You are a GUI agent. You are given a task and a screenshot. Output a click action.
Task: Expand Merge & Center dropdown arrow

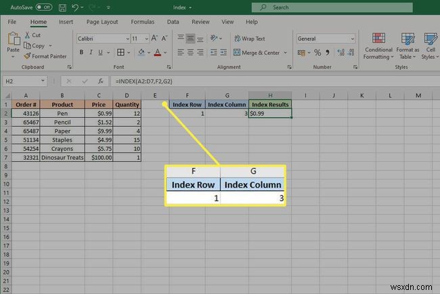286,53
